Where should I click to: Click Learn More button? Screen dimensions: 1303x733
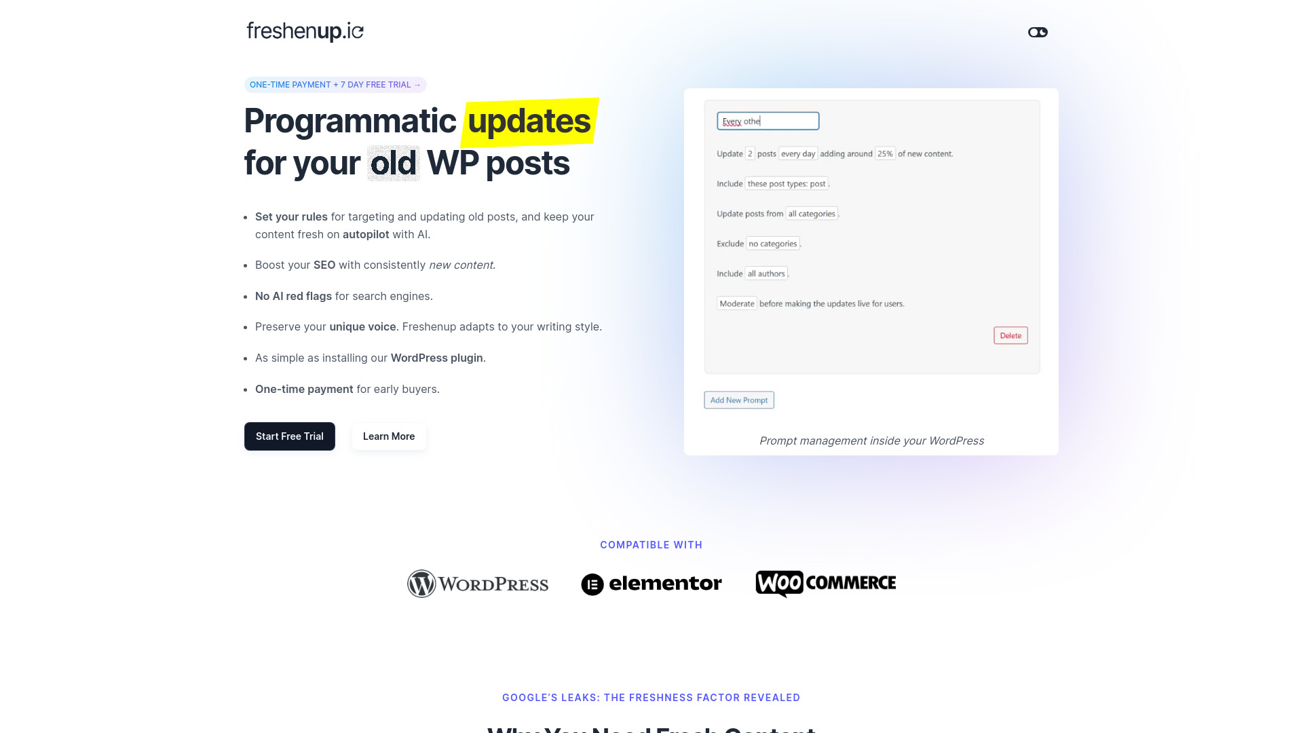click(x=388, y=436)
